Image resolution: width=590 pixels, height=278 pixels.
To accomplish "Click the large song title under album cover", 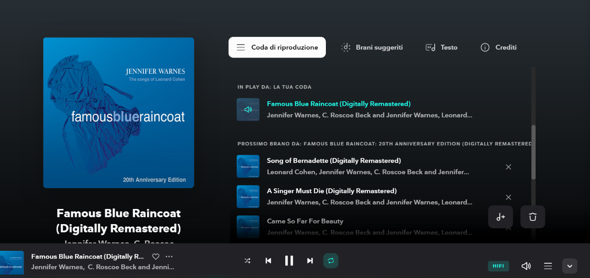I will click(118, 221).
